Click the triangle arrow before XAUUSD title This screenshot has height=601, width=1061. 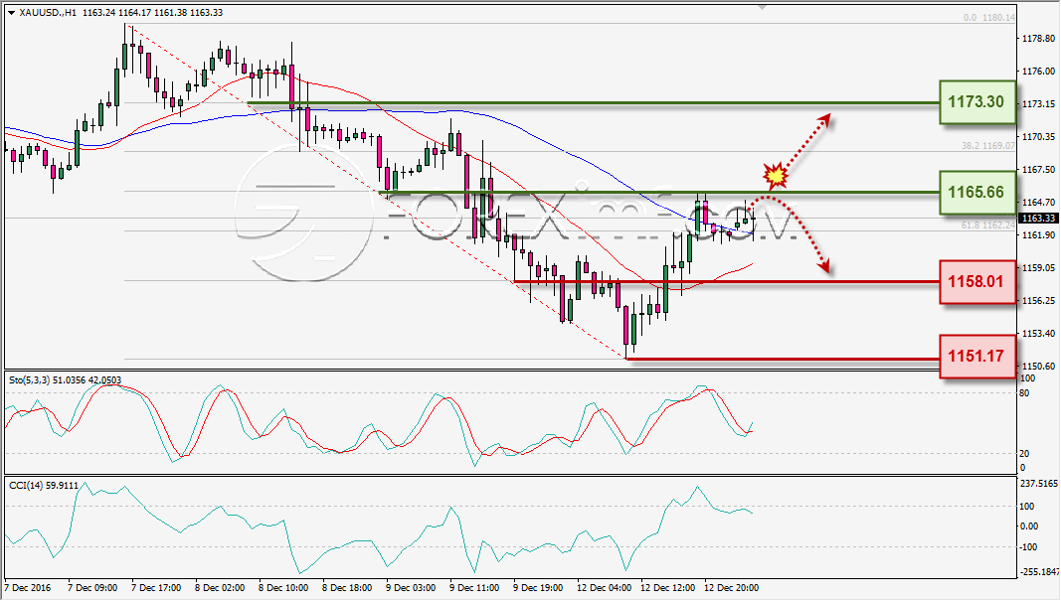(12, 13)
